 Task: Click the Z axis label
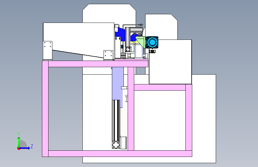(x=32, y=146)
